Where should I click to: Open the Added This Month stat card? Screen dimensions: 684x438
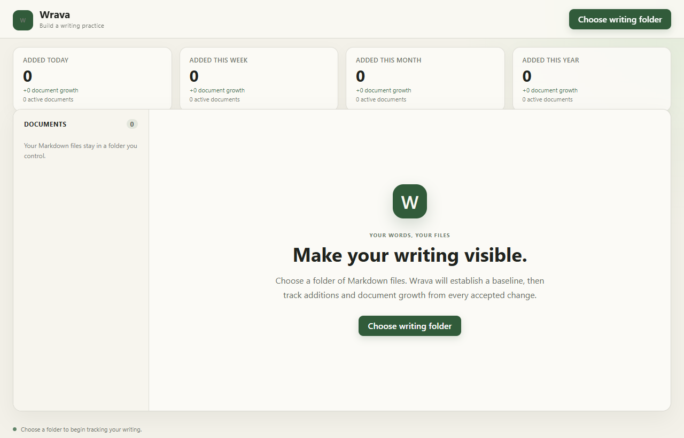click(x=425, y=79)
